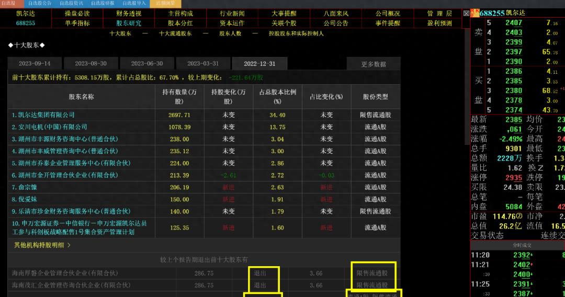Jump to 股东人数 subsection link
Image resolution: width=565 pixels, height=297 pixels.
(230, 33)
